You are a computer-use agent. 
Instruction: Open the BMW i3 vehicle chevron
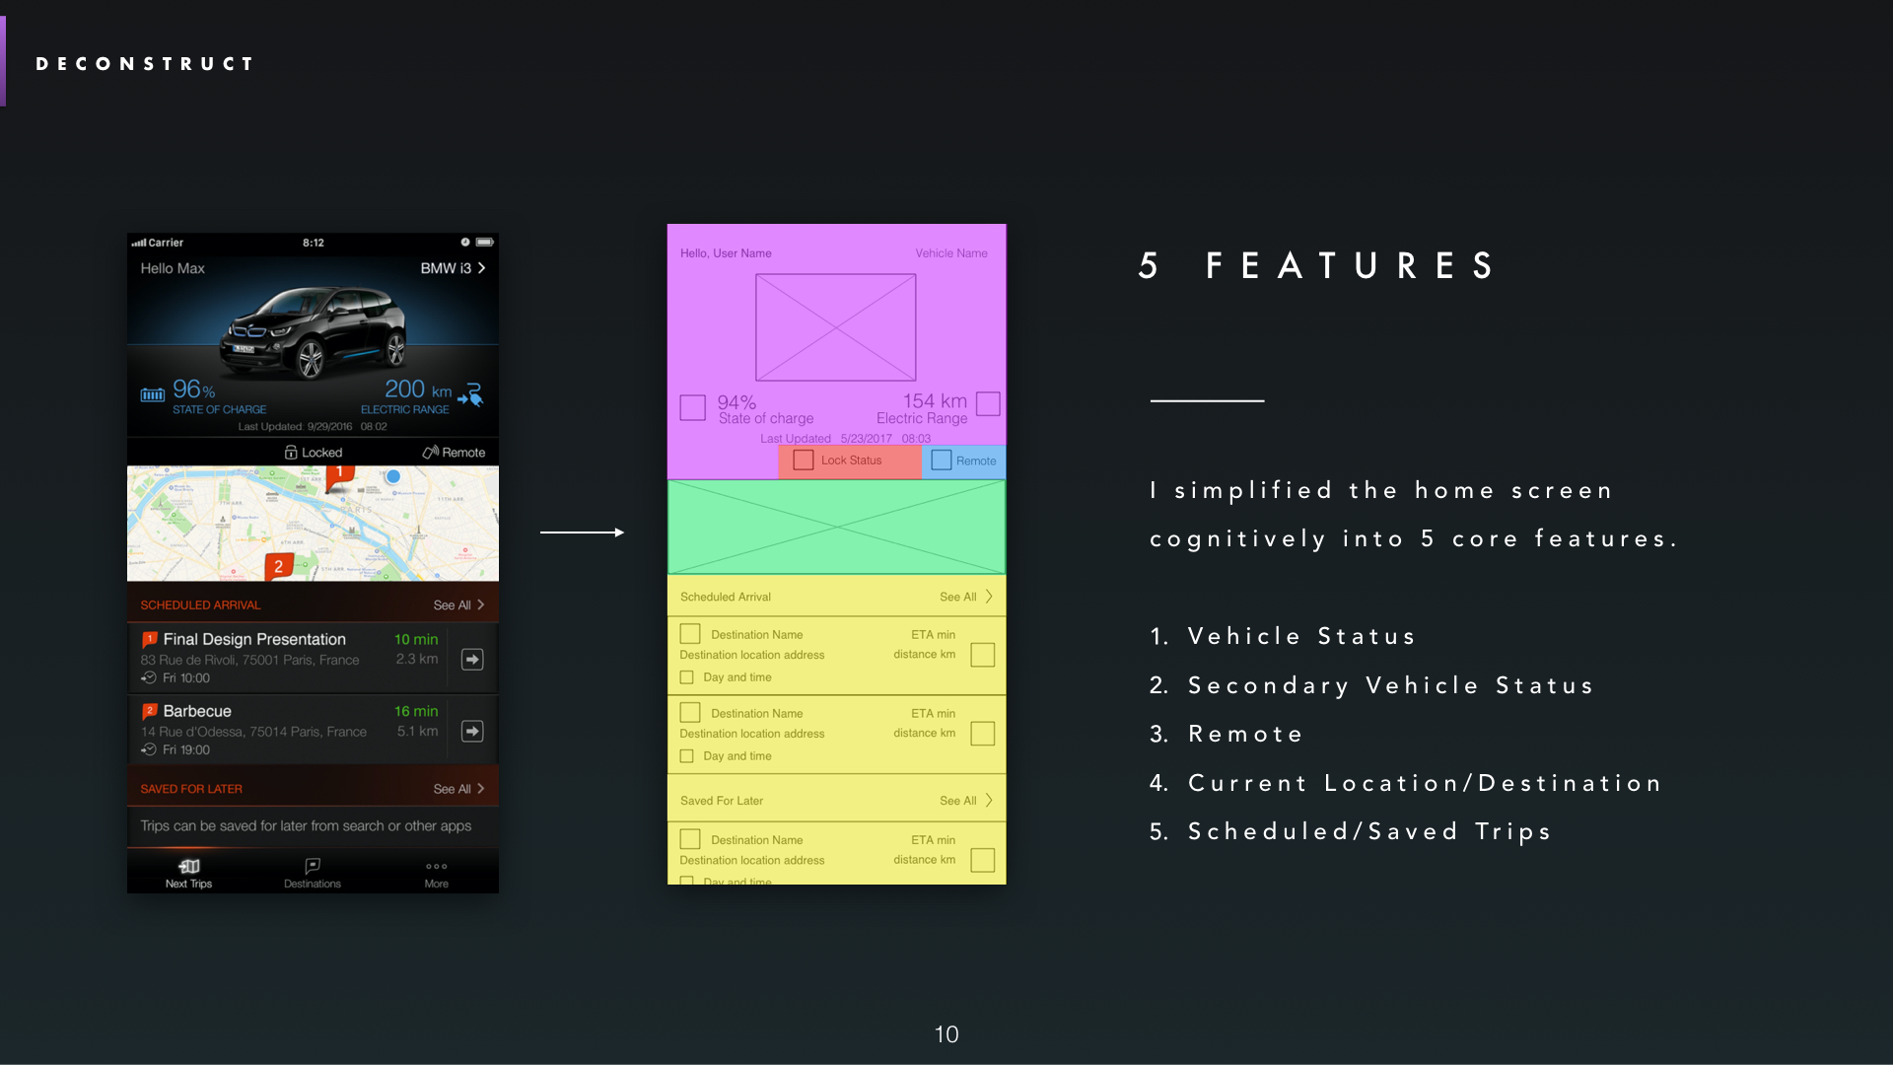coord(481,268)
